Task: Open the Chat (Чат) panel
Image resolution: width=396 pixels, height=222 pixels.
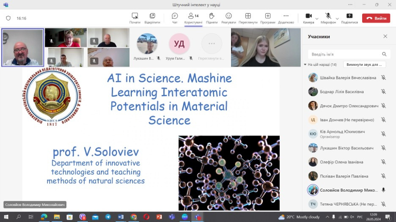Action: 175,18
